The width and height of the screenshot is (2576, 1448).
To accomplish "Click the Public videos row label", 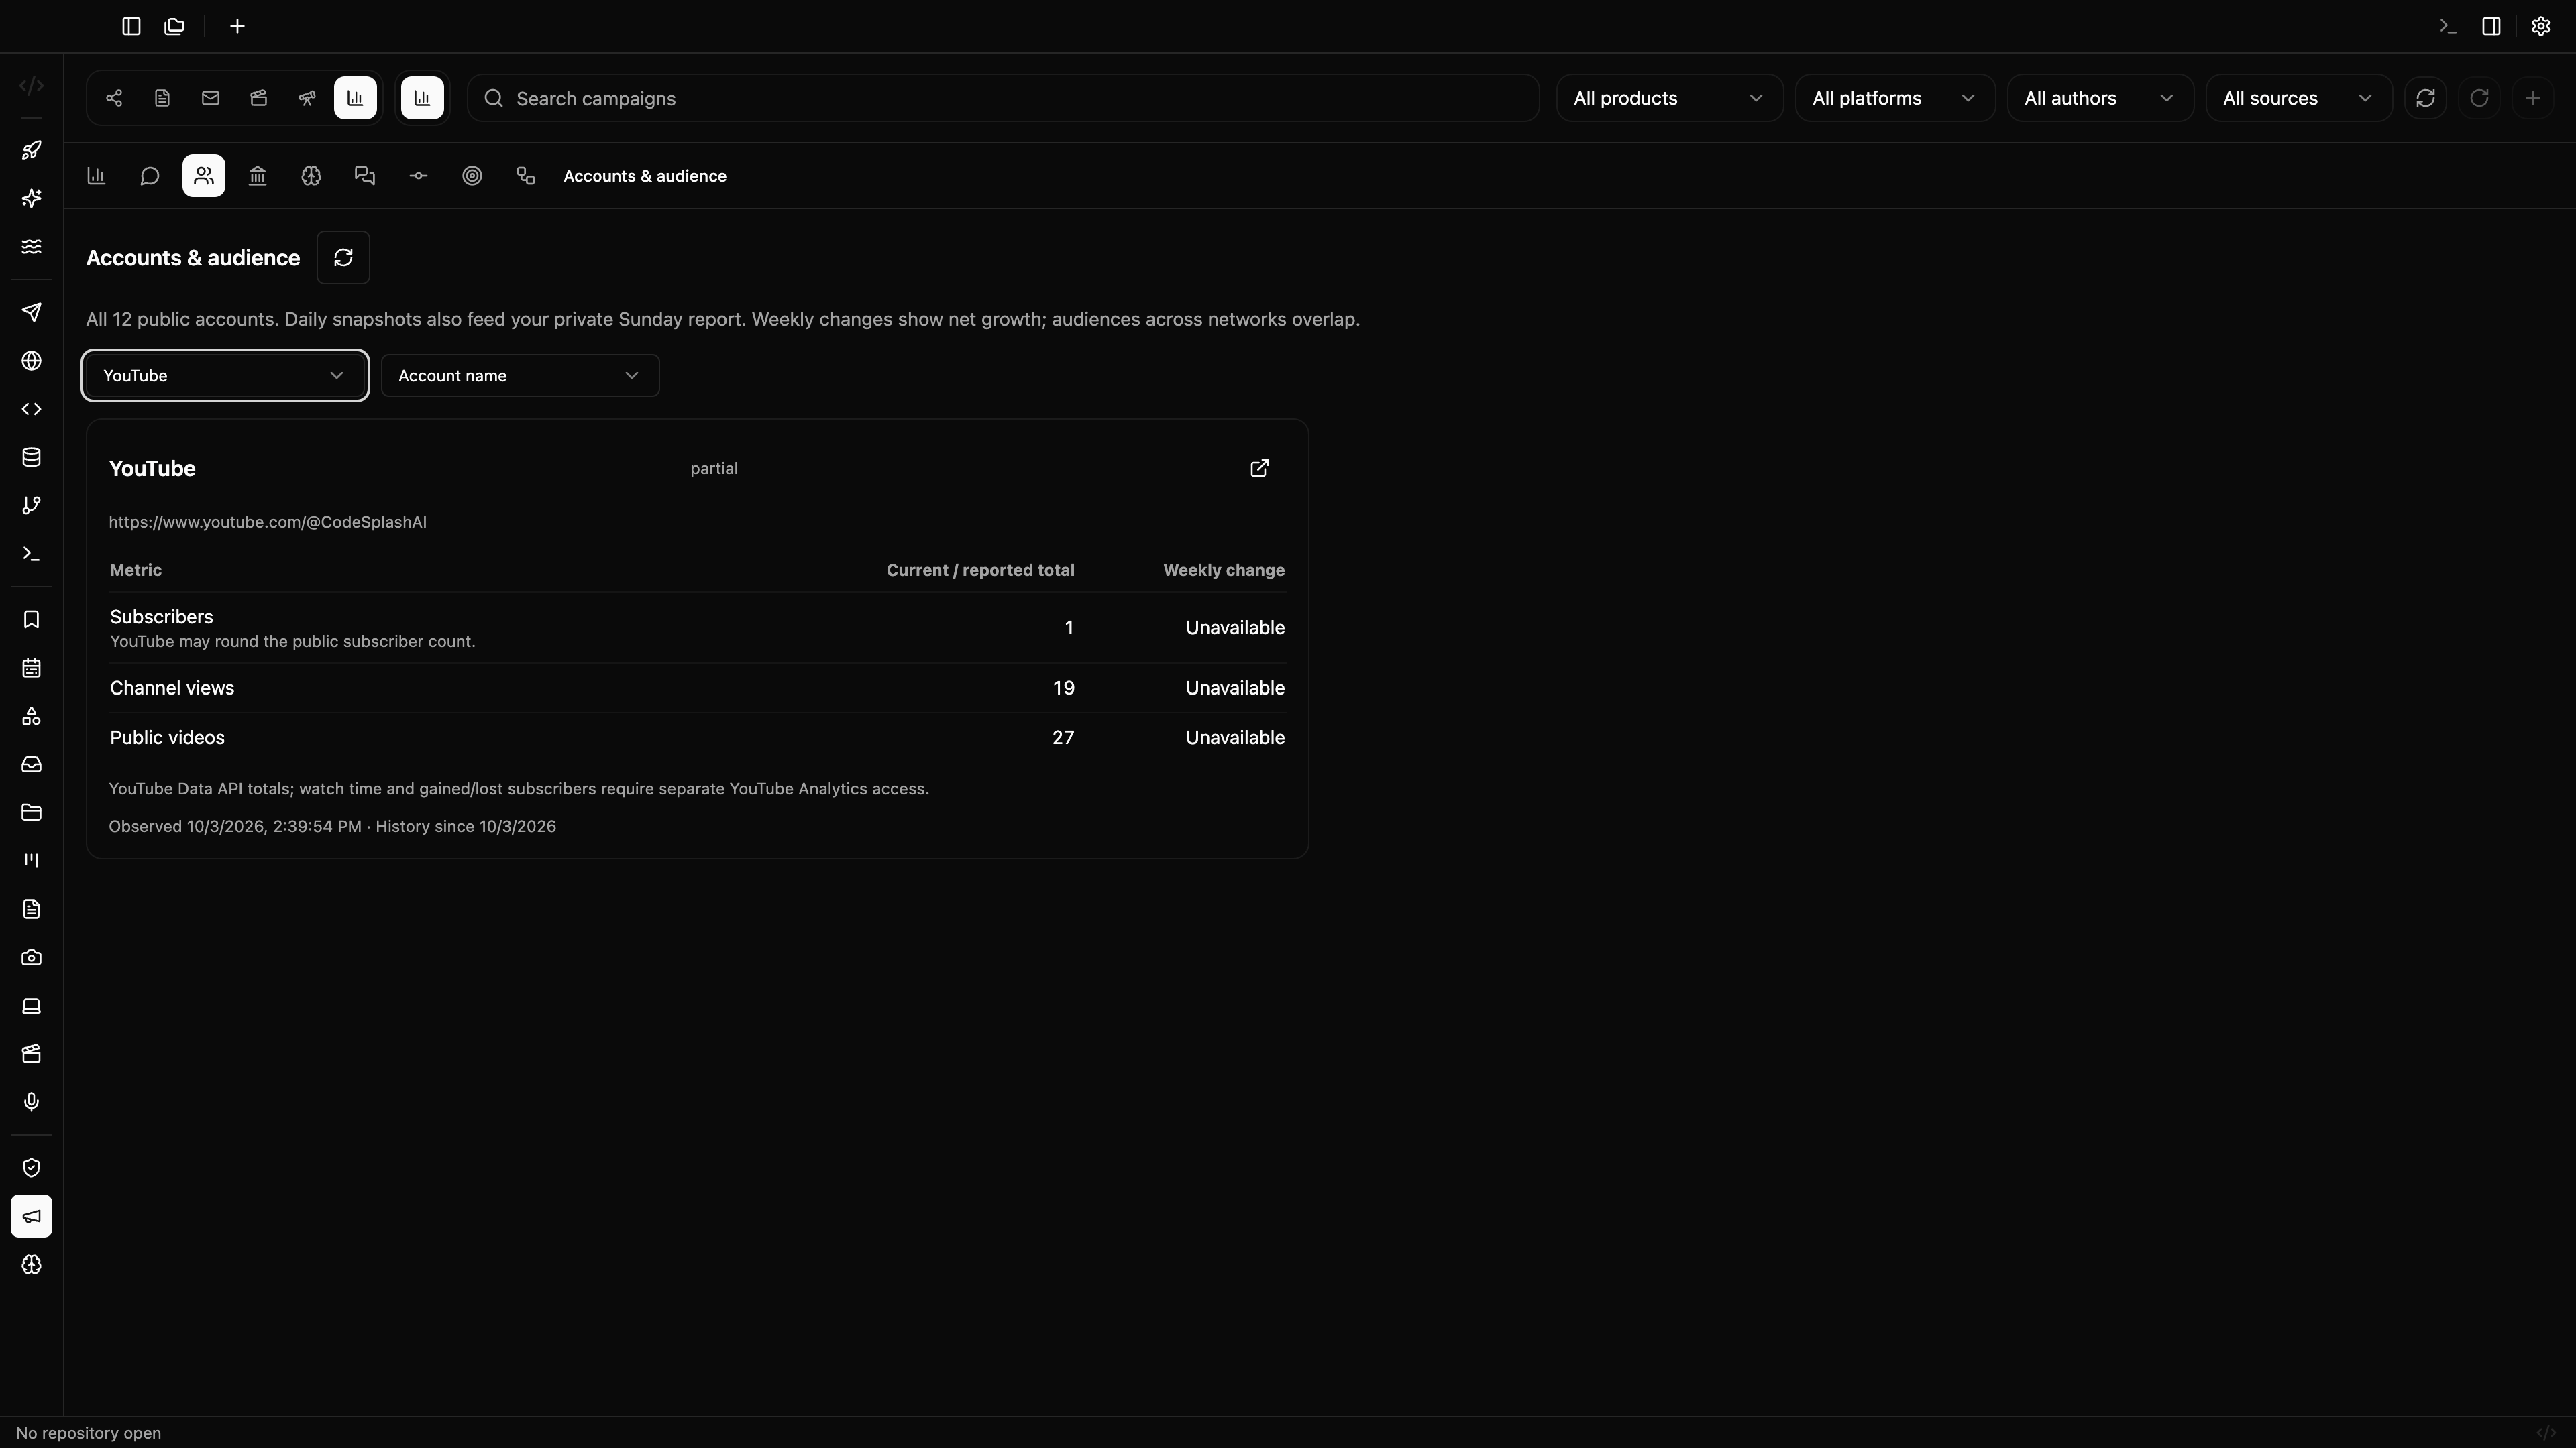I will 167,737.
